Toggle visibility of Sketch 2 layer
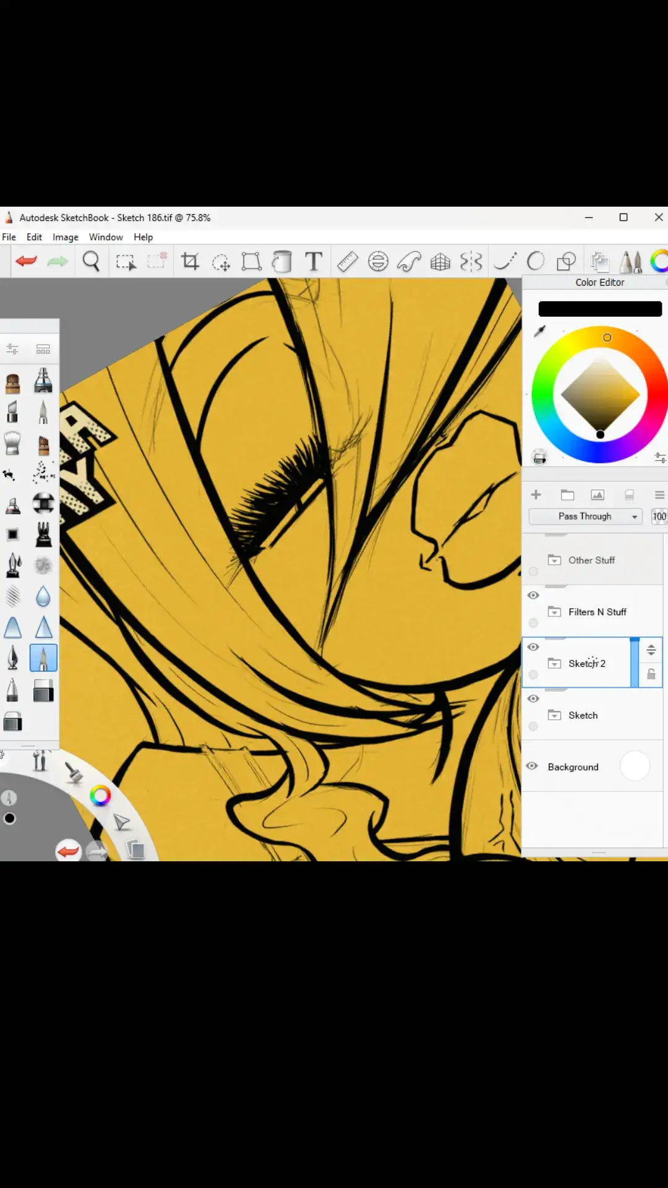This screenshot has height=1188, width=668. (533, 647)
